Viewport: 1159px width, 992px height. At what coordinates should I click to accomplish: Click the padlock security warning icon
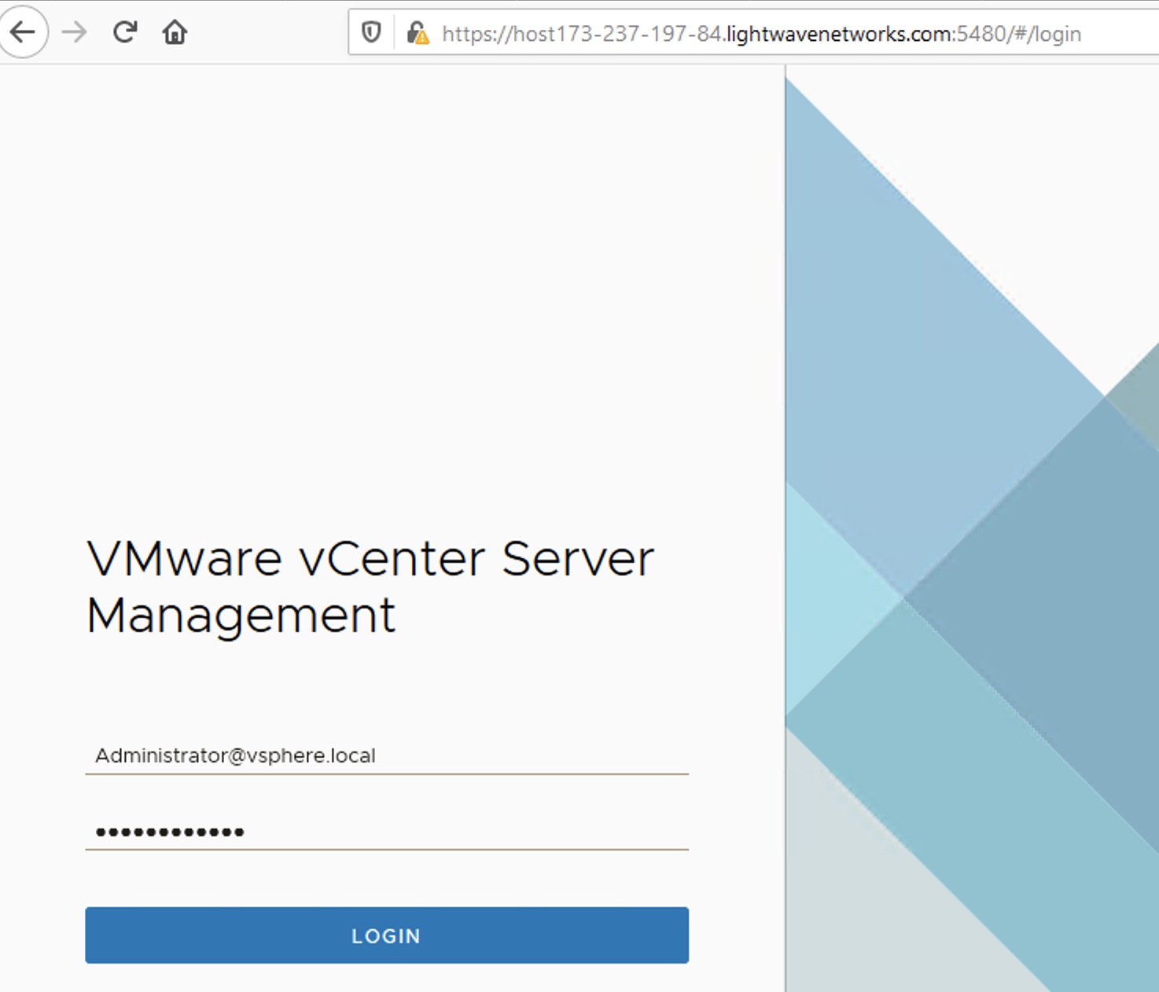[418, 33]
